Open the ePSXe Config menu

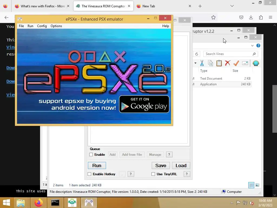pyautogui.click(x=42, y=26)
